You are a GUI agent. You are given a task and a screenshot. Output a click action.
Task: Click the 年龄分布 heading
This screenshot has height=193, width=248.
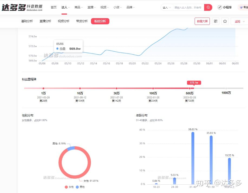coord(142,115)
